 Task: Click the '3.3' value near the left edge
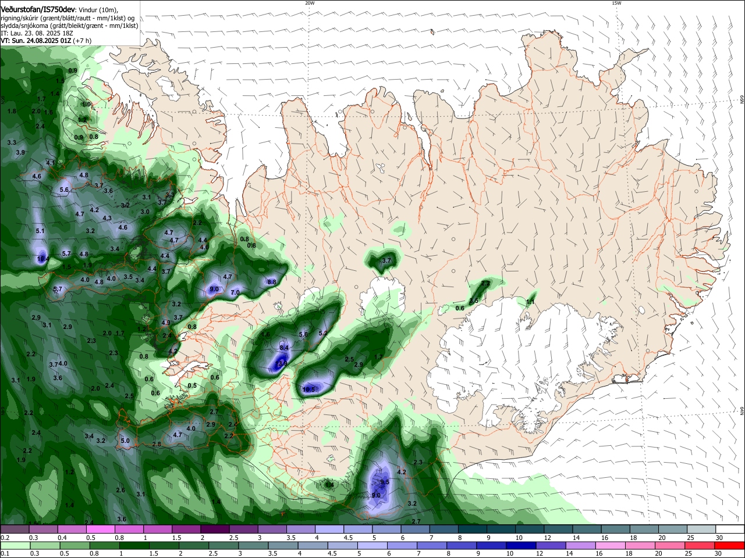click(x=12, y=143)
